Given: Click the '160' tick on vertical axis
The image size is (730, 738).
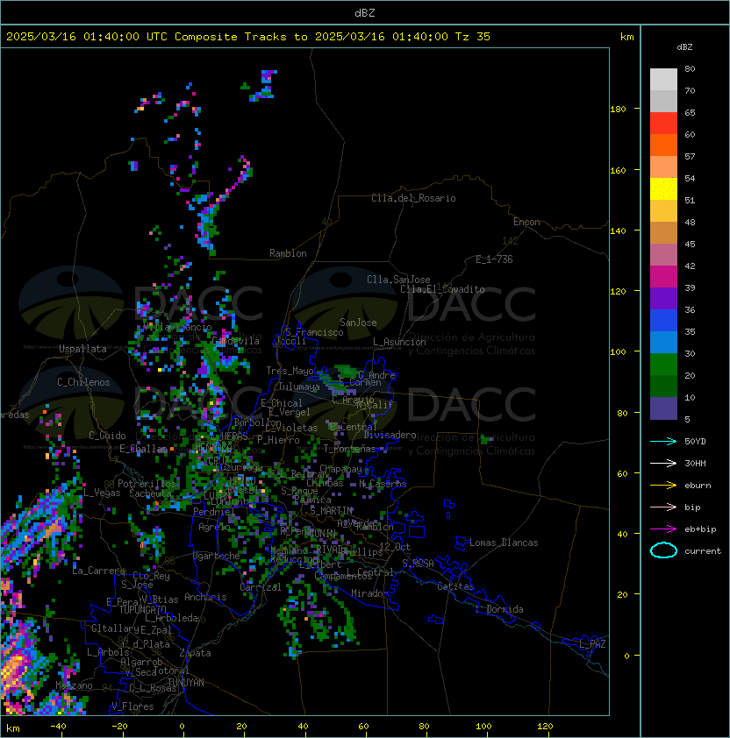Looking at the screenshot, I should 618,170.
